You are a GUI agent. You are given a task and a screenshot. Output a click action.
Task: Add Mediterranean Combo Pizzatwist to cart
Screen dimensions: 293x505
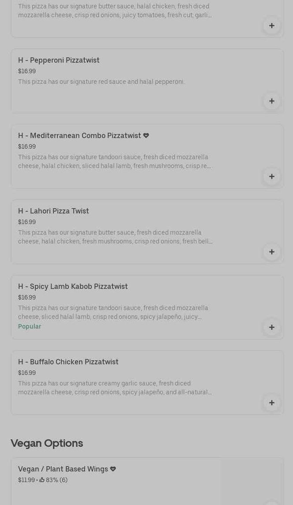(x=271, y=176)
